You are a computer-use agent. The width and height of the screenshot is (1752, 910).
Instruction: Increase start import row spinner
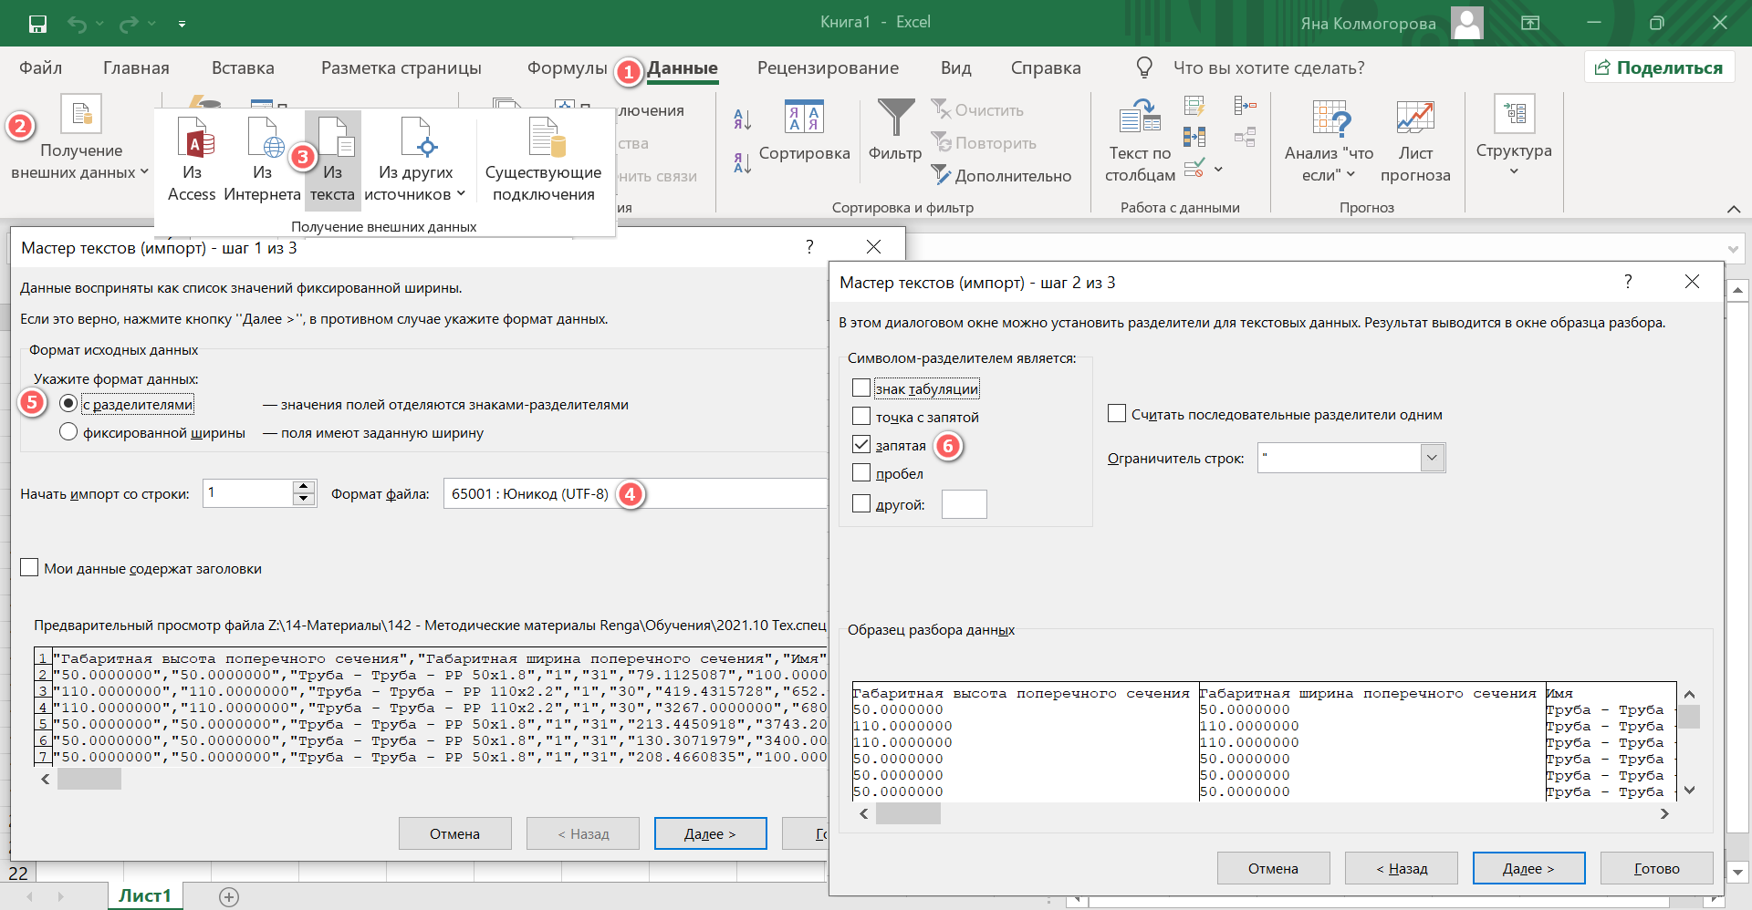(x=305, y=487)
